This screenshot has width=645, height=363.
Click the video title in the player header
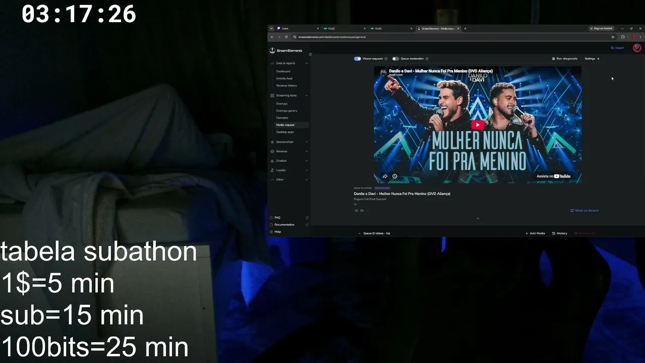(x=441, y=71)
